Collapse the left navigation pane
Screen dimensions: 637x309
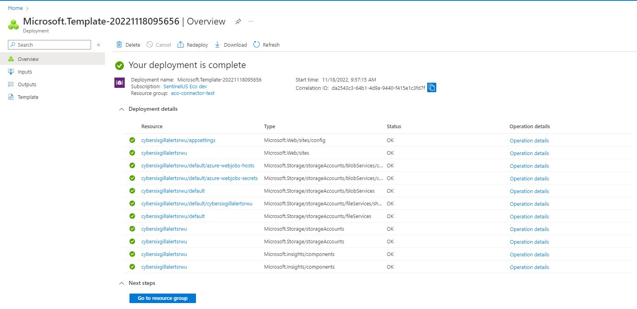pyautogui.click(x=99, y=45)
